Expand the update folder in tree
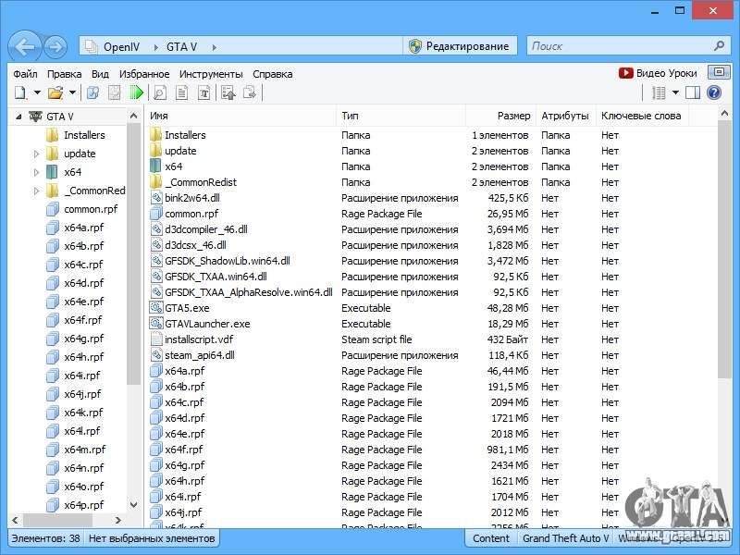 coord(36,154)
